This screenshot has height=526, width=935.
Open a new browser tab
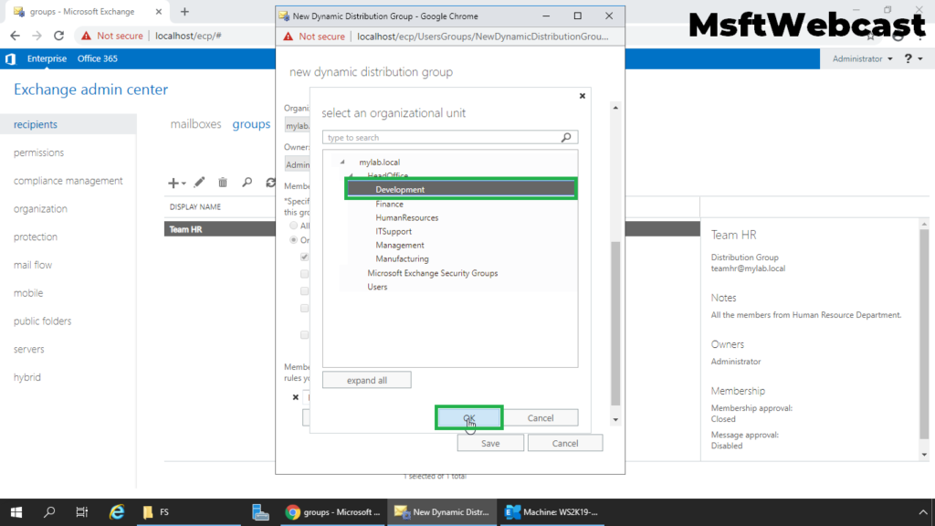[184, 11]
